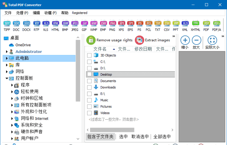Select the Pictures checkbox
This screenshot has height=145, width=227.
tap(89, 107)
